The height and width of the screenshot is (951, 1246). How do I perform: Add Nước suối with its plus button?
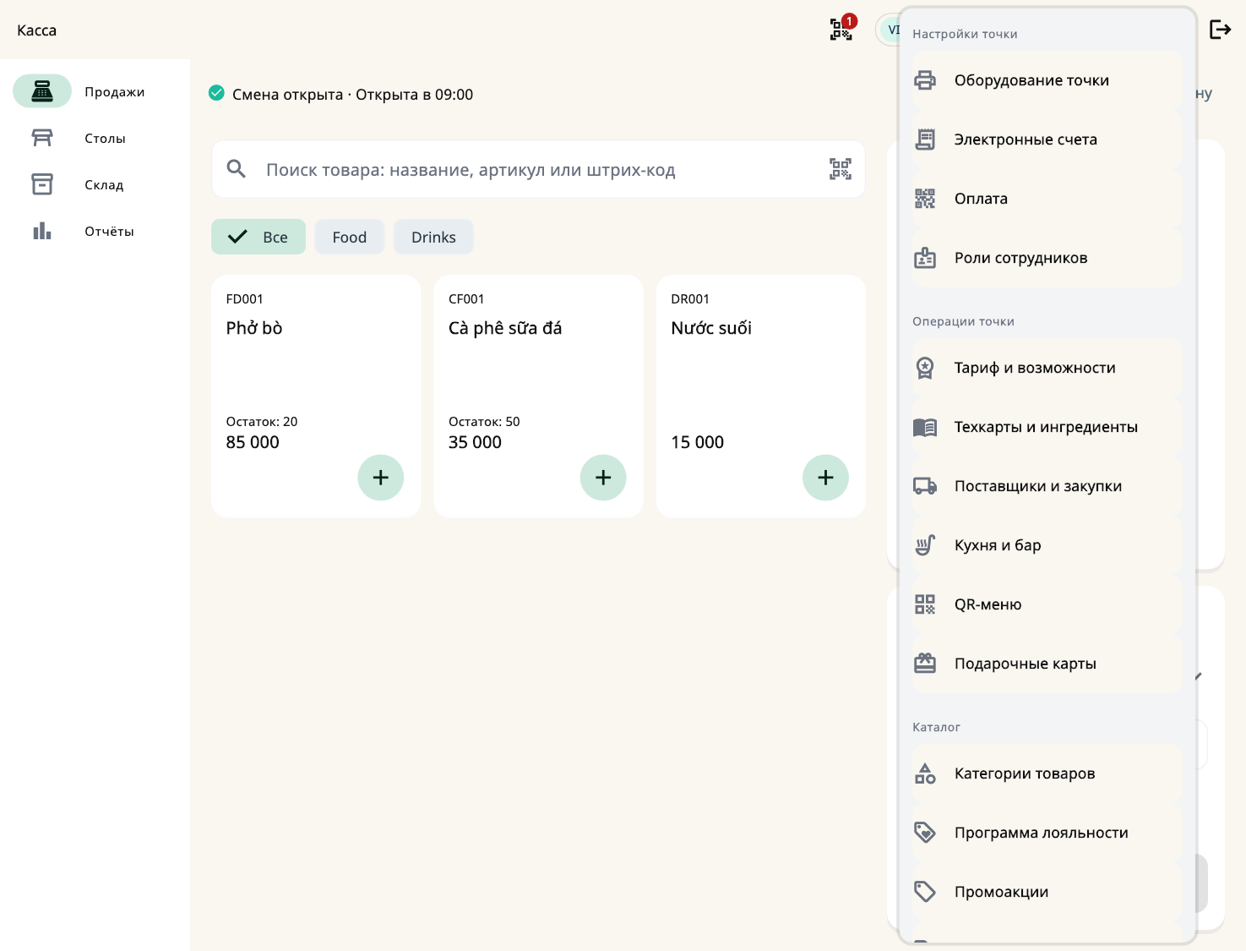825,478
